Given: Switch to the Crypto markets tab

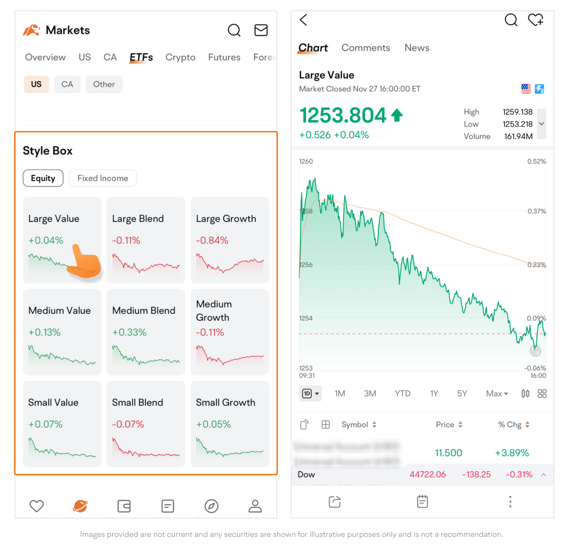Looking at the screenshot, I should tap(180, 57).
